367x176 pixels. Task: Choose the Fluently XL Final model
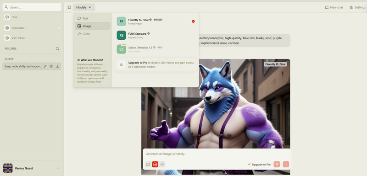point(156,21)
